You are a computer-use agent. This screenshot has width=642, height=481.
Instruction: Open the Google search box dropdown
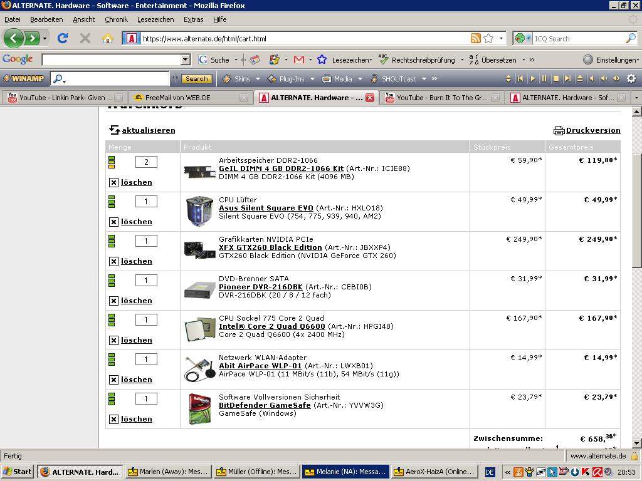tap(186, 59)
